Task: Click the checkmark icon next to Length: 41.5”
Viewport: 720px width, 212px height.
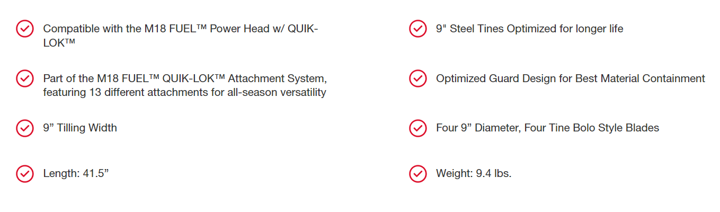Action: (25, 173)
